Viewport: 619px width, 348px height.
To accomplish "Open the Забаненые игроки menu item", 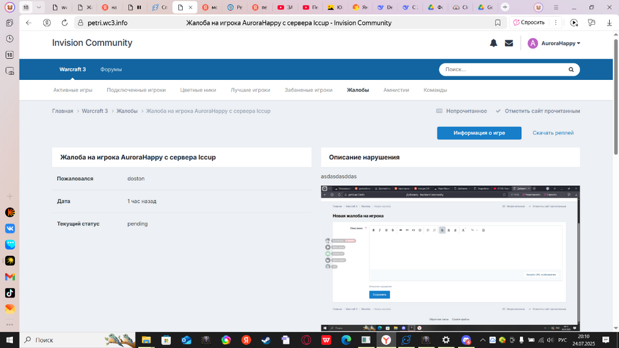I will (x=308, y=90).
